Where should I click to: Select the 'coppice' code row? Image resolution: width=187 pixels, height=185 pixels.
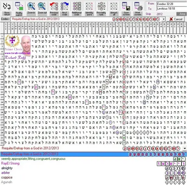(x=93, y=178)
